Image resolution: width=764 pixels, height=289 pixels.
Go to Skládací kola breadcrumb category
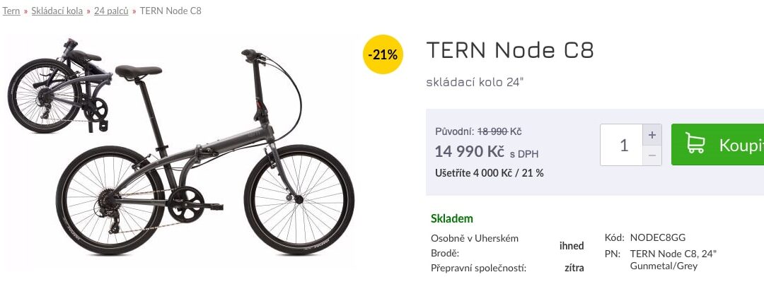[x=57, y=11]
